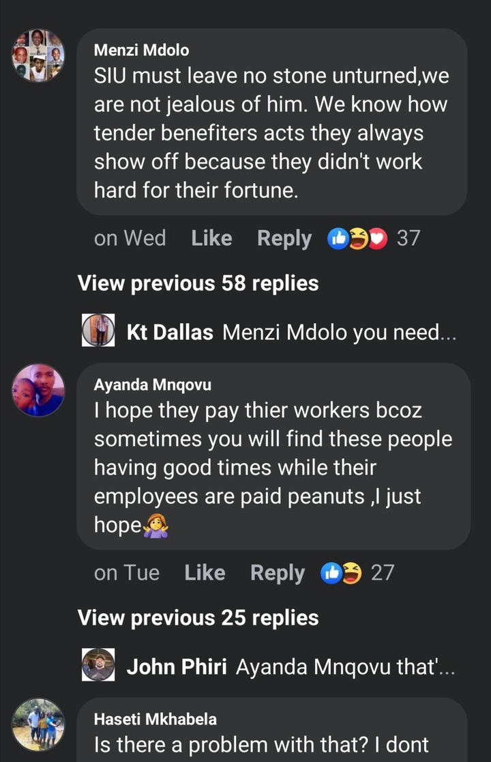
Task: Expand View previous 58 replies
Action: pyautogui.click(x=198, y=283)
